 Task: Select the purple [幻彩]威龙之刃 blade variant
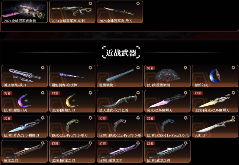120,151
